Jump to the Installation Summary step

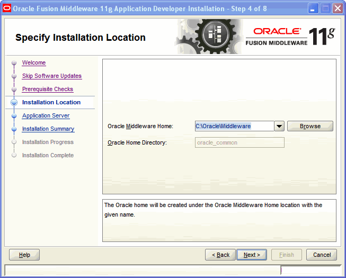pyautogui.click(x=48, y=129)
